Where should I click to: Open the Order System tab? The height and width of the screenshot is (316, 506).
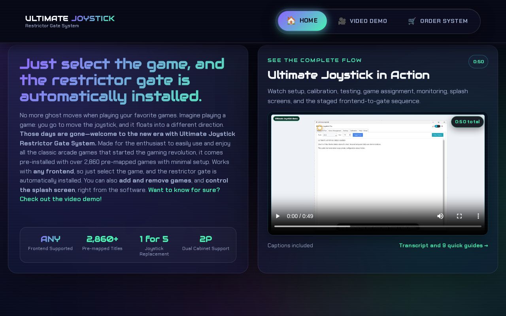pyautogui.click(x=438, y=21)
